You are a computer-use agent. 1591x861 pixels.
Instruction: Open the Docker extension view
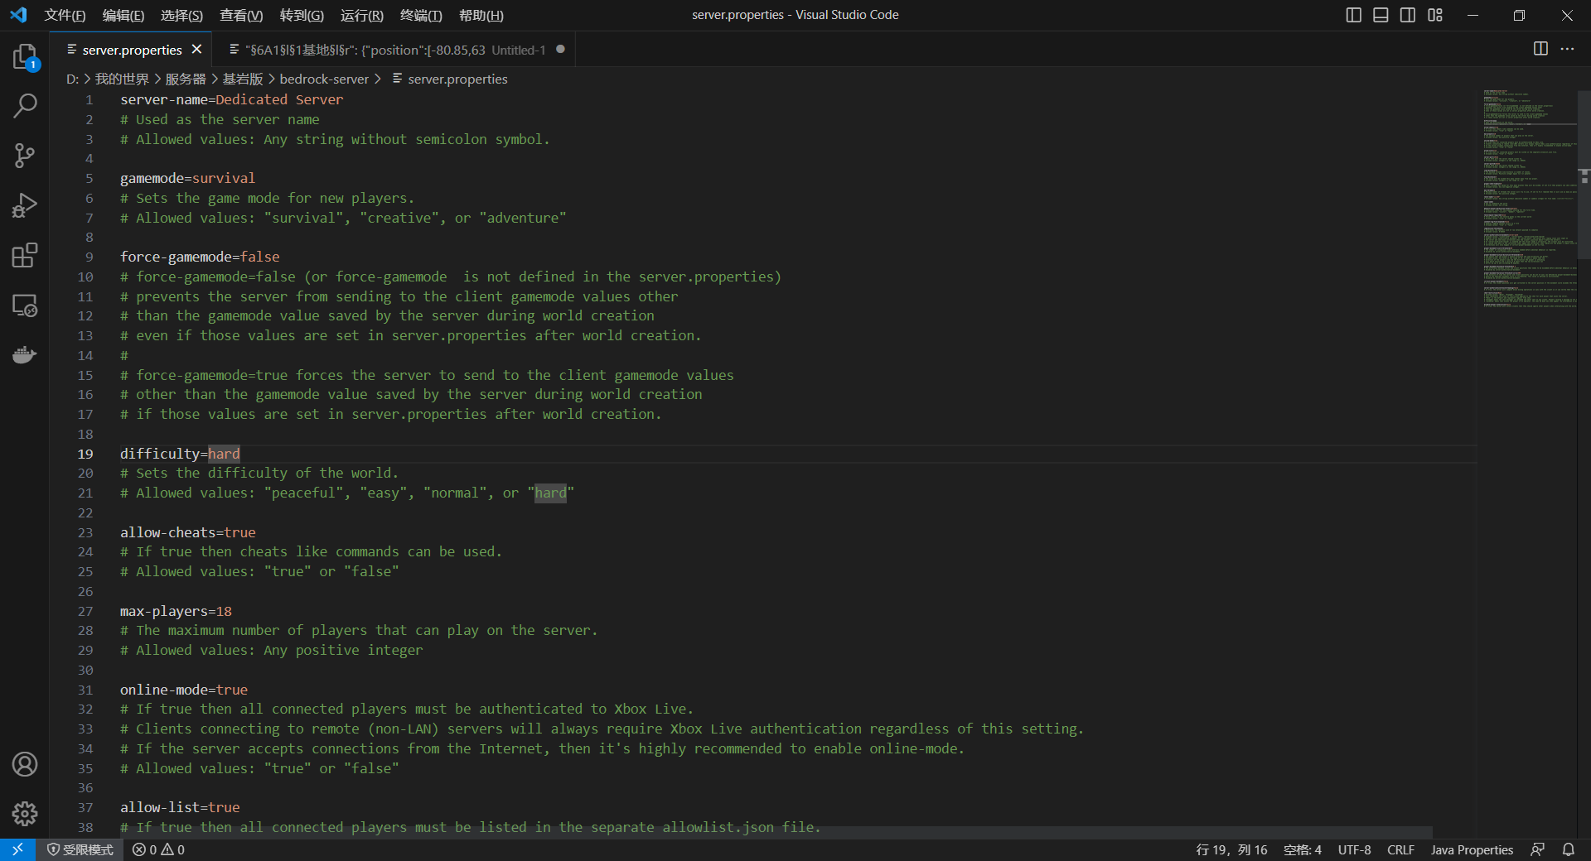pyautogui.click(x=25, y=355)
